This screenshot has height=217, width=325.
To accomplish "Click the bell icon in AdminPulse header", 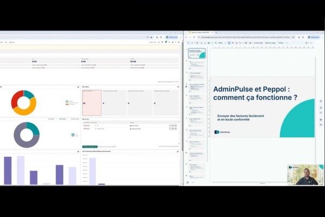I will coord(172,42).
